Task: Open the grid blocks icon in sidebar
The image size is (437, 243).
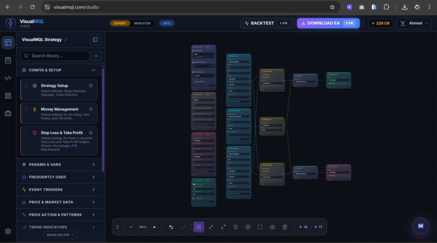Action: [8, 96]
